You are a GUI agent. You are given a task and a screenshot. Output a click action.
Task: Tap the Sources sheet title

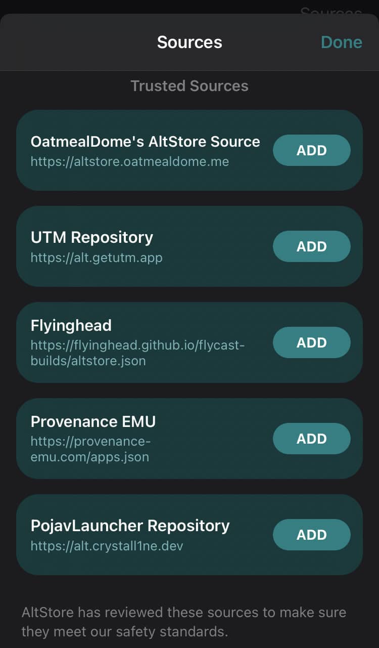tap(189, 42)
